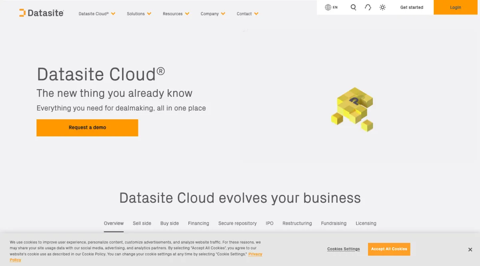Image resolution: width=480 pixels, height=266 pixels.
Task: Open the globe EN language selector
Action: tap(331, 7)
